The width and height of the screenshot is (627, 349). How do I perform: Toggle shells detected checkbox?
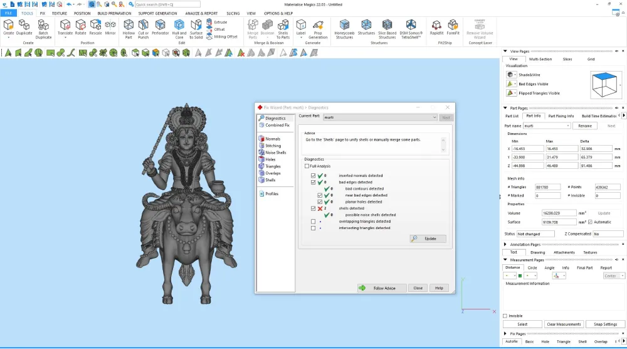313,208
